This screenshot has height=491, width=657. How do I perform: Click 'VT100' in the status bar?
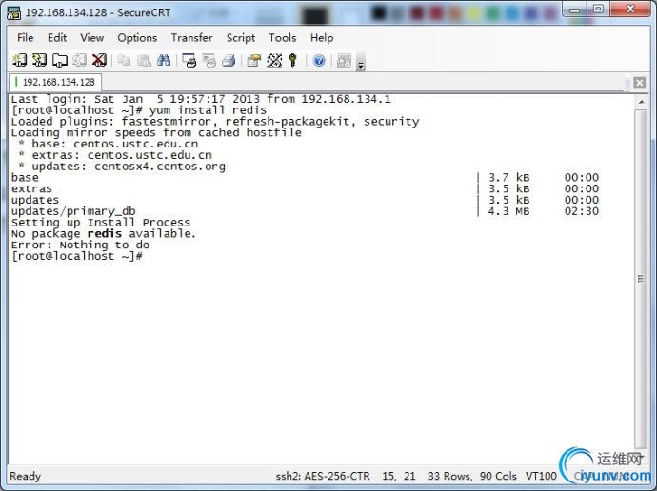541,476
